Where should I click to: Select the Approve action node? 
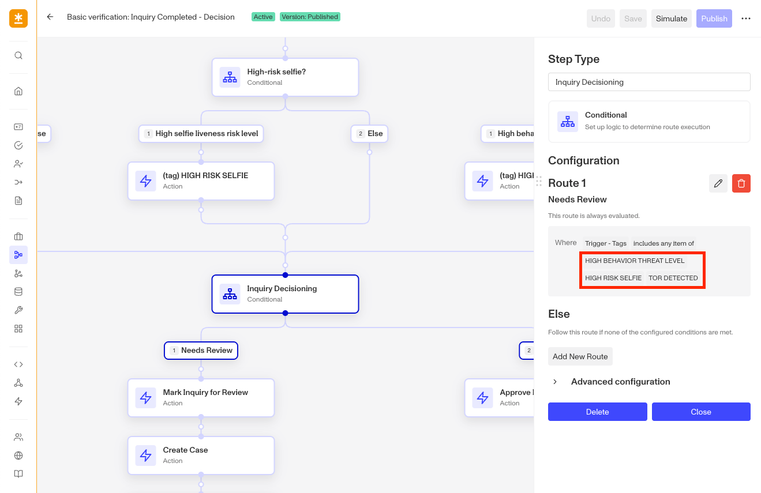click(x=500, y=398)
